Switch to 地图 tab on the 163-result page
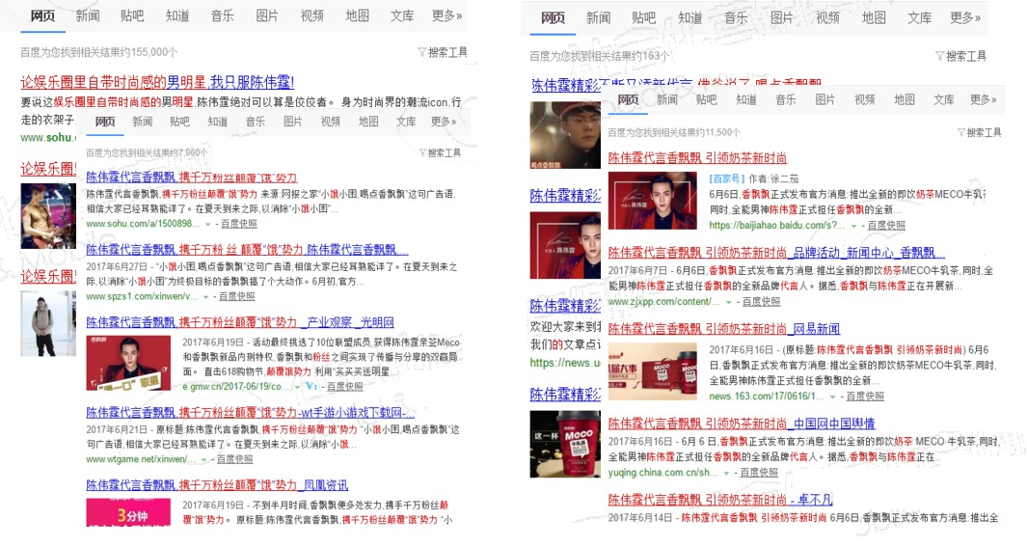Screen dimensions: 1027x547 click(873, 17)
